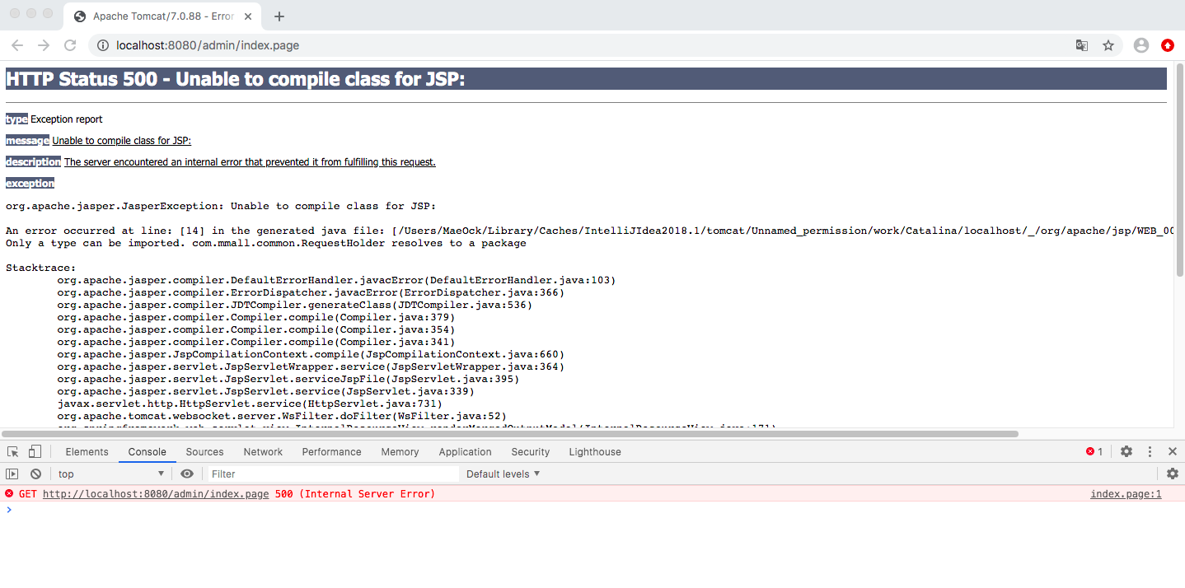Open the failed request URL link in console
The image size is (1185, 588).
[x=156, y=494]
